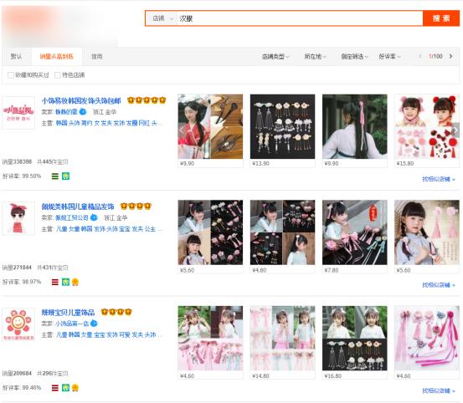Open the ¥16.80 twin girls hairpin product
Viewport: 463px width, 403px height.
(355, 338)
